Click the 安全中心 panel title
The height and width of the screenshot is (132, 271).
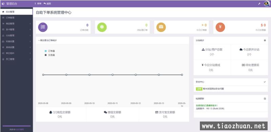(x=200, y=82)
